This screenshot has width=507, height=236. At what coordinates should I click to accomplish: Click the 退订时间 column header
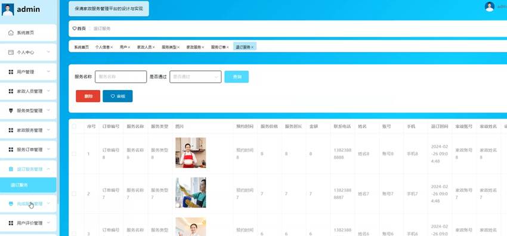coord(440,126)
